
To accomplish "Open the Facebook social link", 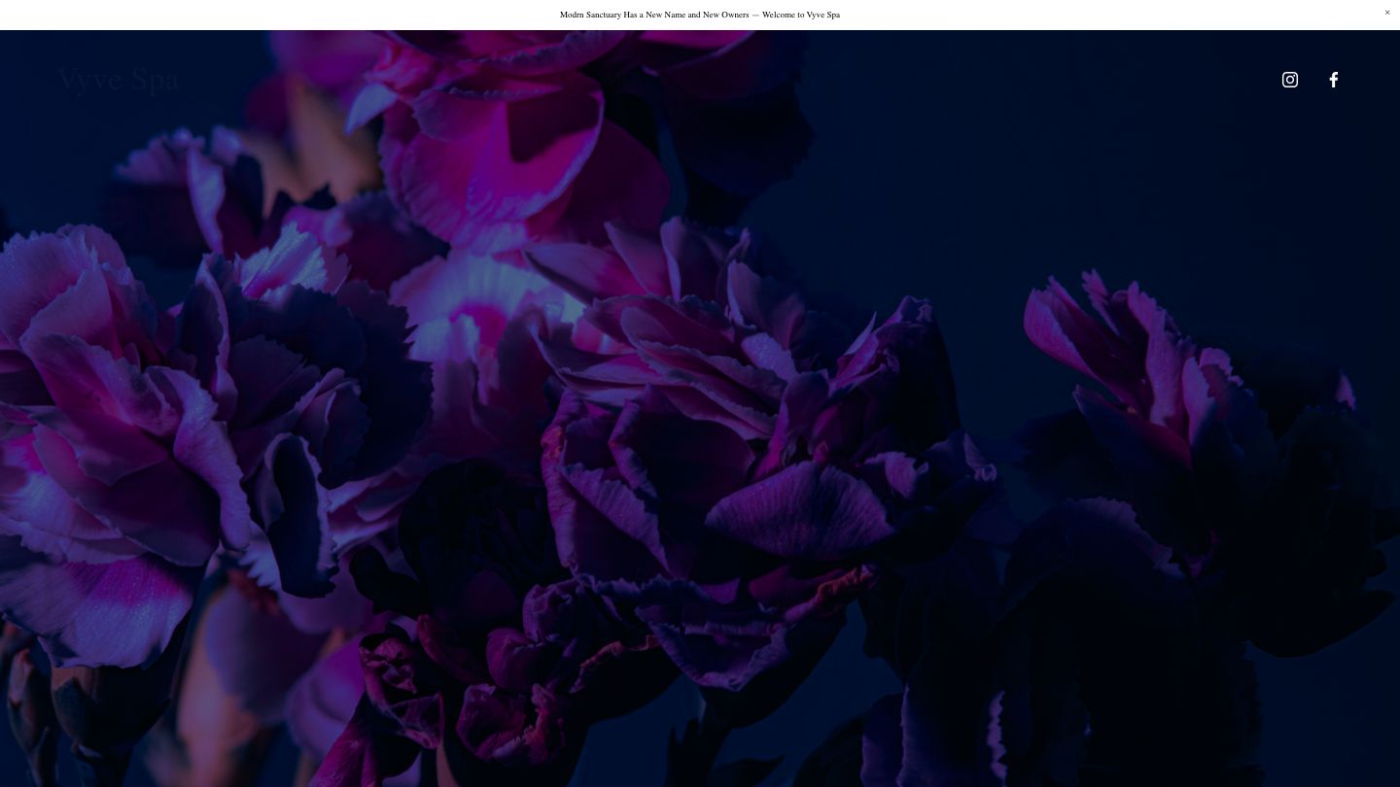I will click(1333, 80).
